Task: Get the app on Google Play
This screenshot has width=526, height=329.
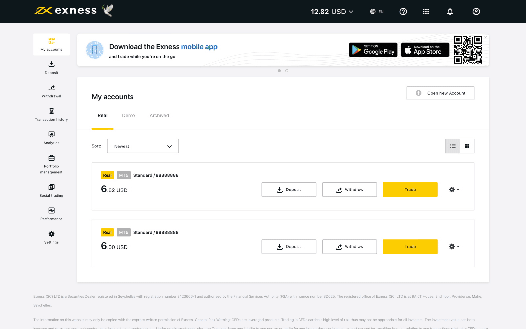Action: (x=373, y=50)
